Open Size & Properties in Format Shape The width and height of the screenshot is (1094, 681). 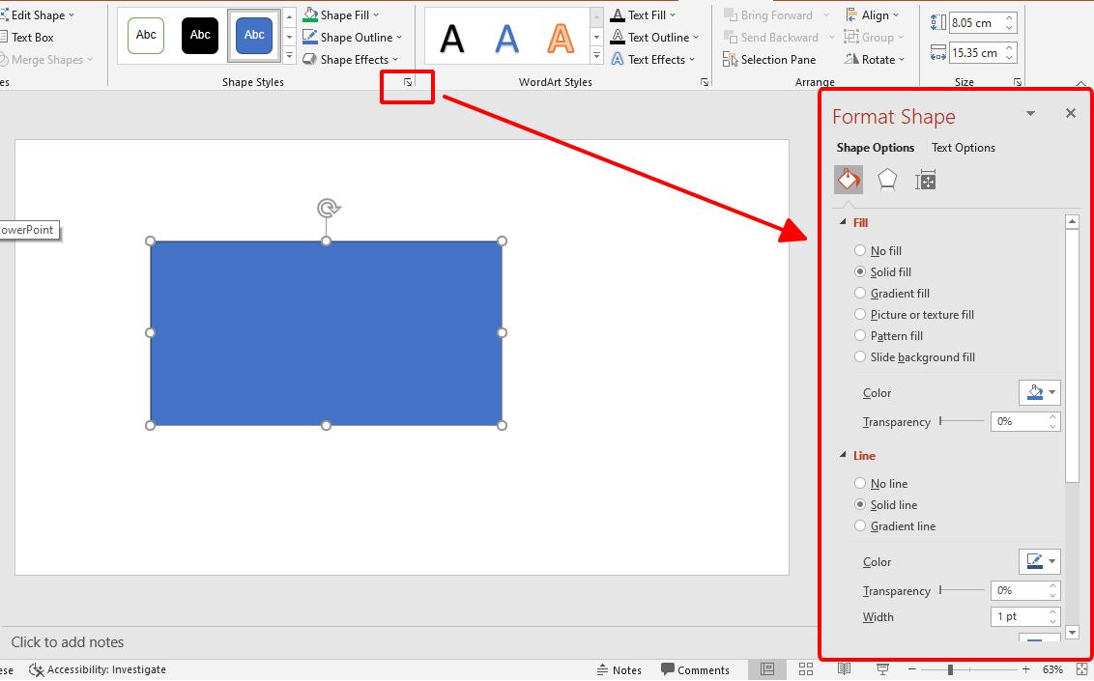925,179
